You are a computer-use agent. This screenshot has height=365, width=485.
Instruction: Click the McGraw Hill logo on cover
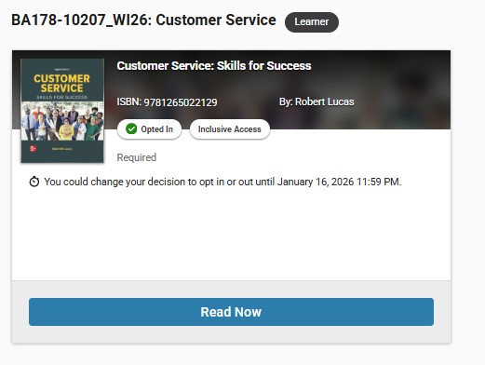[33, 149]
